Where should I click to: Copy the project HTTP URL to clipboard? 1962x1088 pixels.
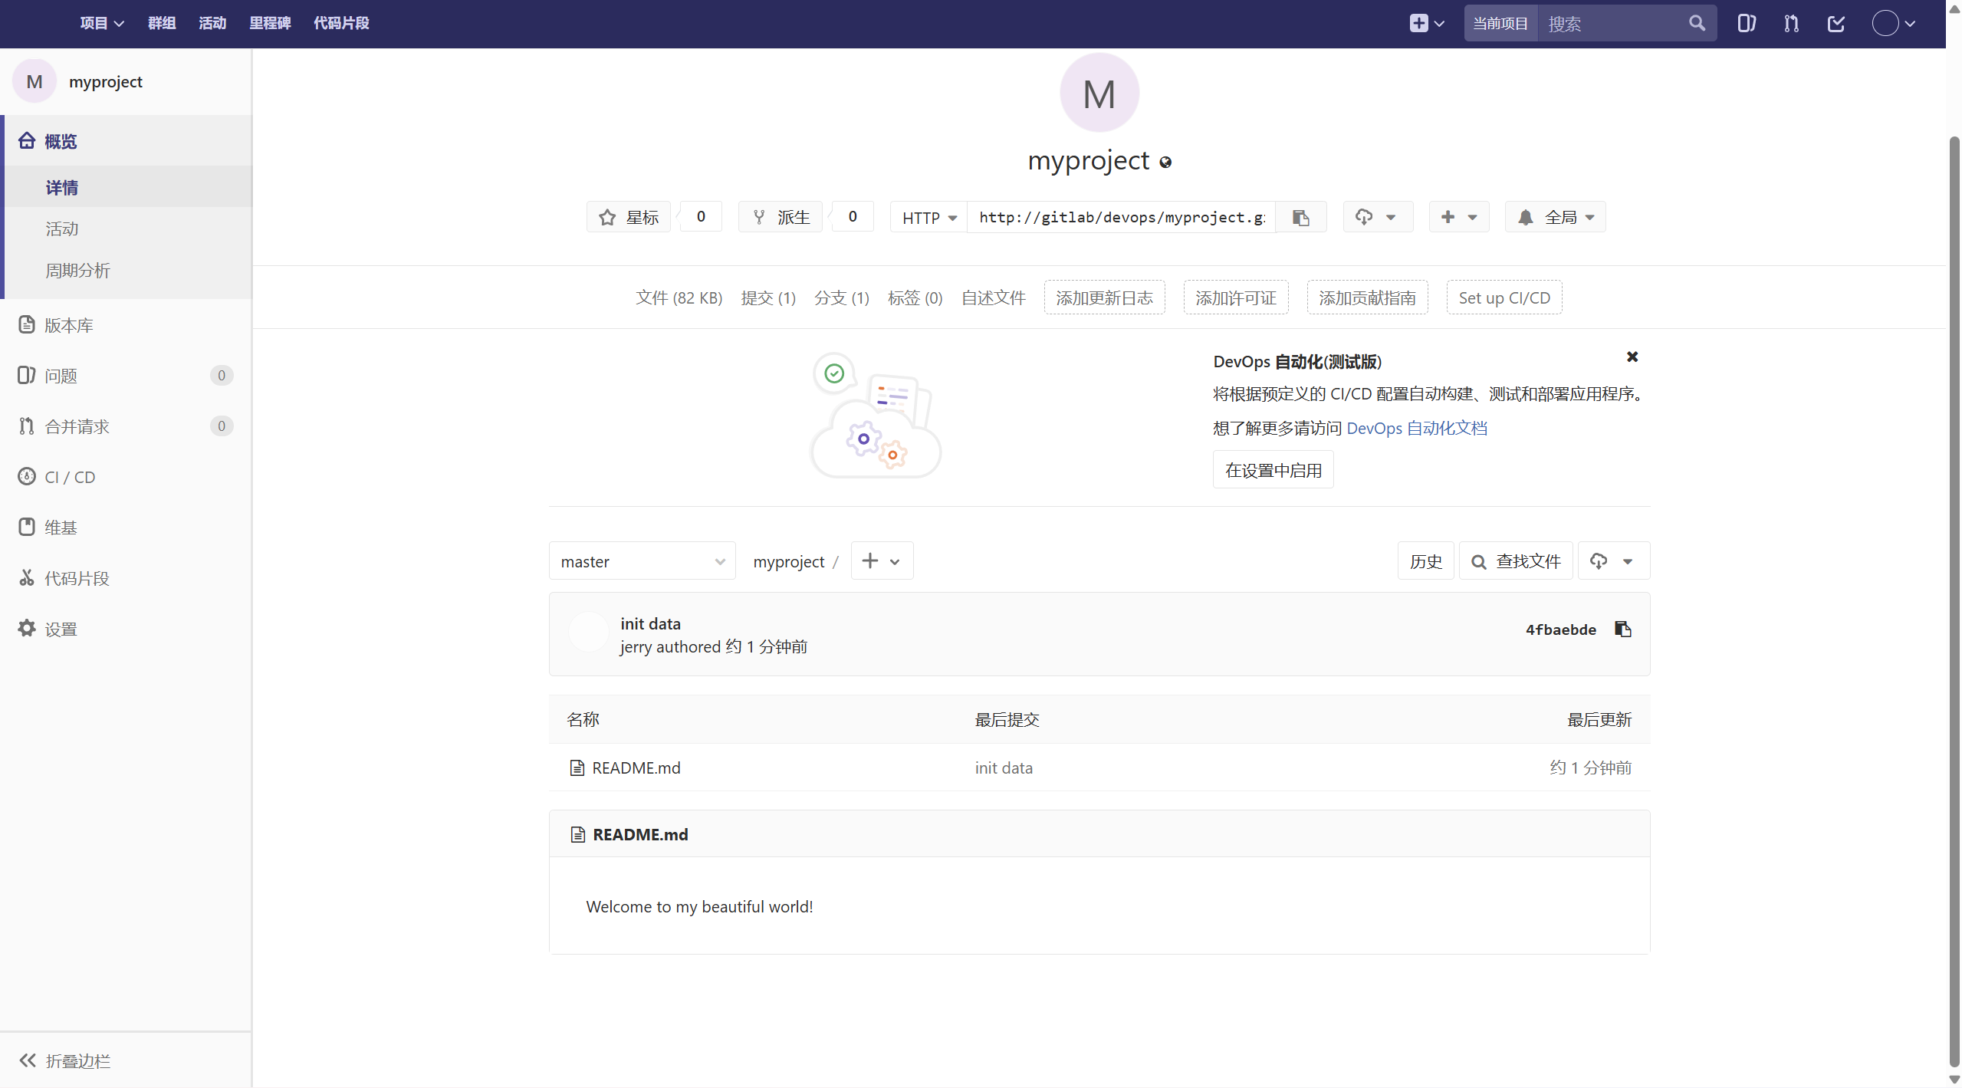point(1300,217)
